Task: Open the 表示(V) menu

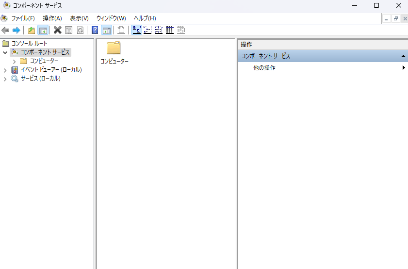Action: click(79, 18)
